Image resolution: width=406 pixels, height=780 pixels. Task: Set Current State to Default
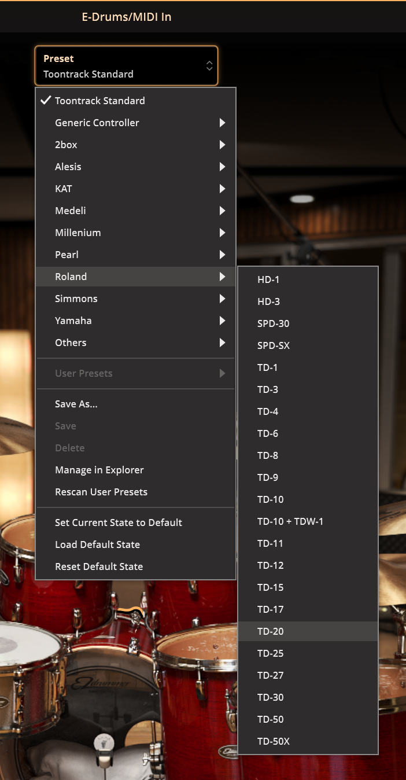[x=119, y=523]
